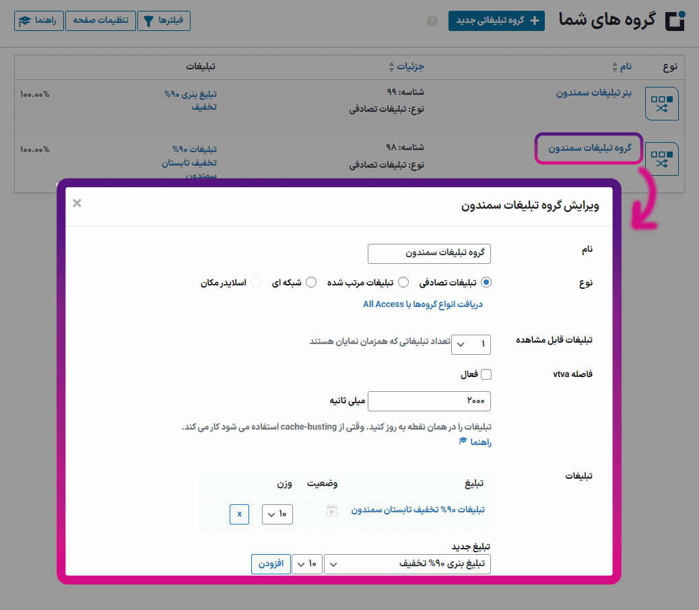Open visible ads count dropdown
The width and height of the screenshot is (699, 610).
[471, 345]
